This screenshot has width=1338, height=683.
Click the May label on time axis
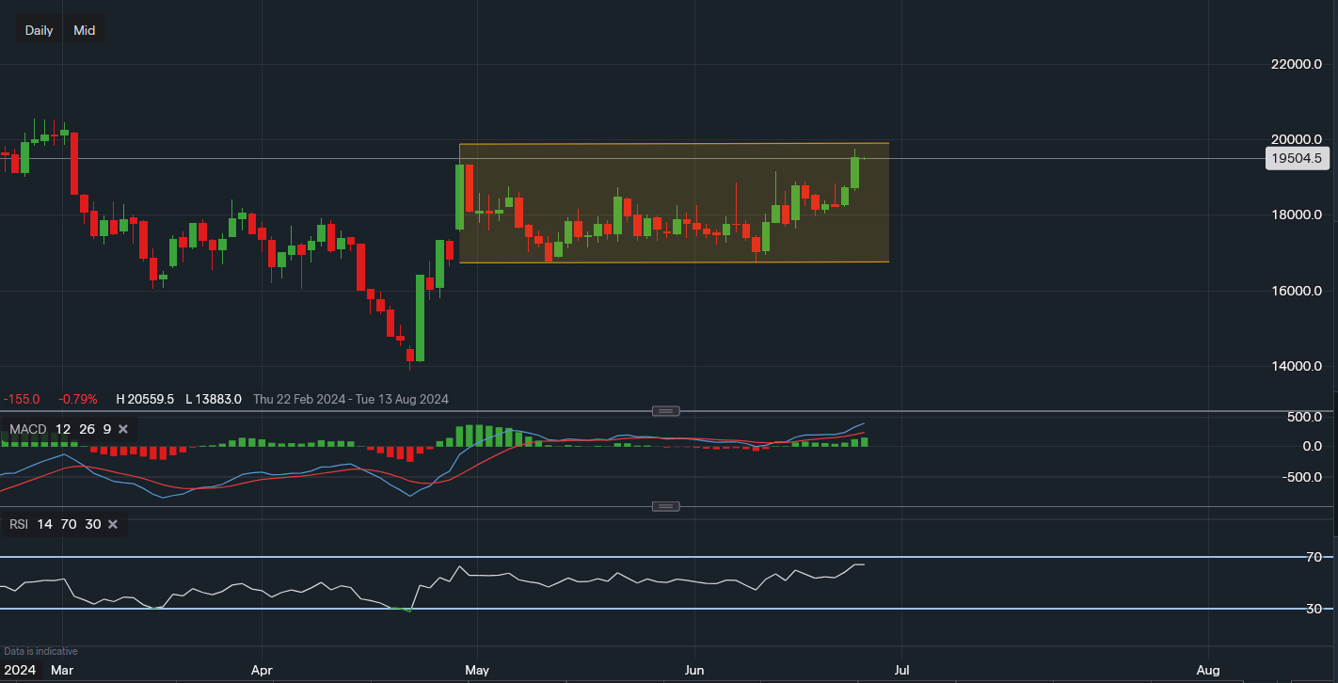(477, 670)
